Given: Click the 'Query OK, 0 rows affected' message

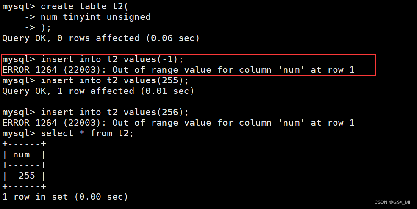Looking at the screenshot, I should coord(101,38).
